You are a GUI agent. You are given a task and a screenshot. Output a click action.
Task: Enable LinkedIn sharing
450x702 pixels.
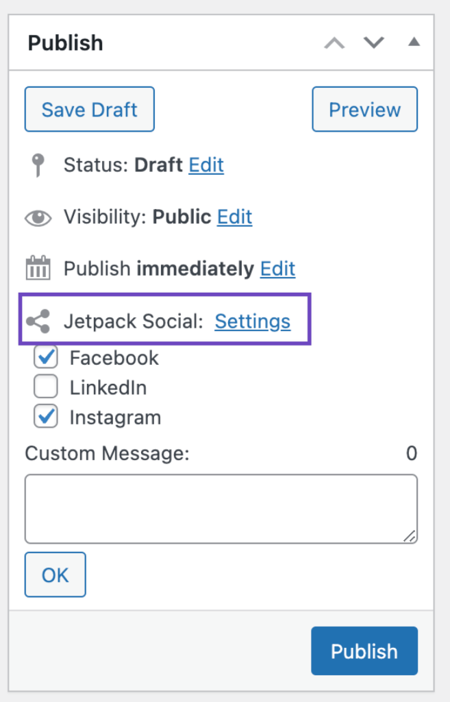pyautogui.click(x=45, y=386)
